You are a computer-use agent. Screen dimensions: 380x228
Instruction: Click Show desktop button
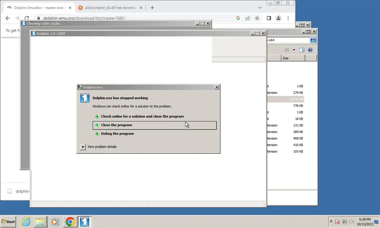pyautogui.click(x=377, y=222)
